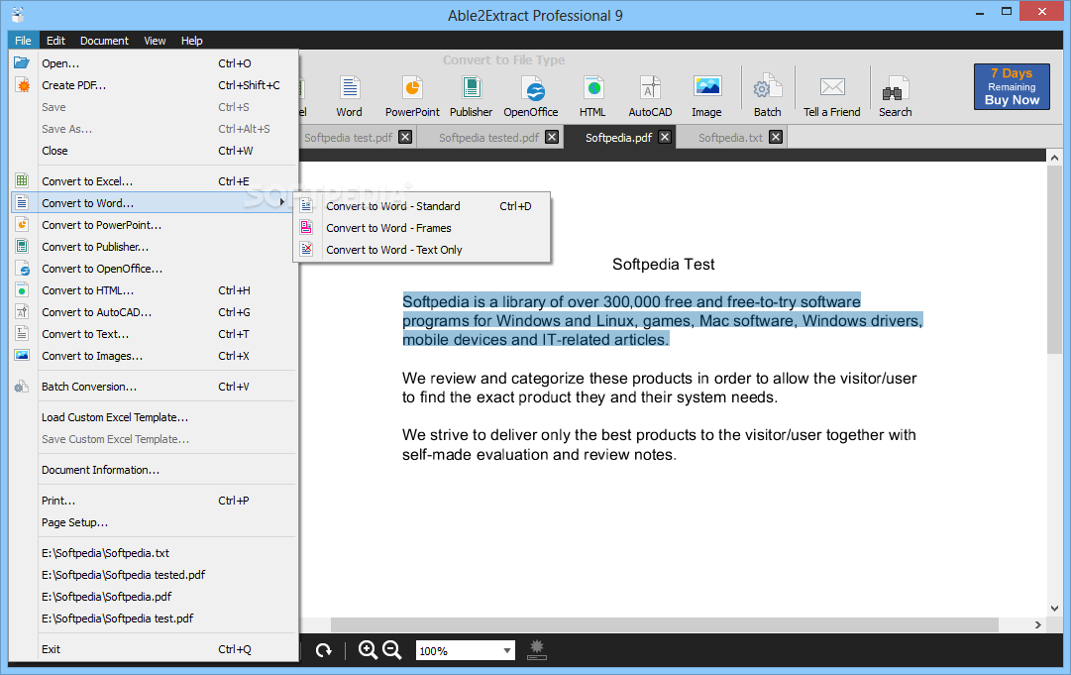
Task: Select Exit from the File menu
Action: pos(154,649)
